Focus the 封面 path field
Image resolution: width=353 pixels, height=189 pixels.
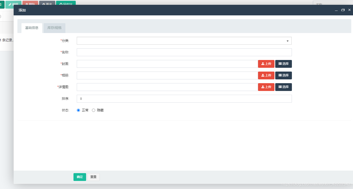click(167, 64)
